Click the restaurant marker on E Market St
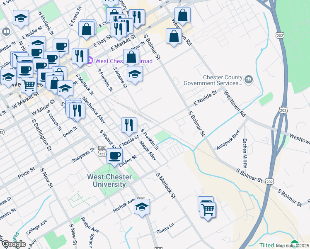This screenshot has width=310, height=249. click(x=119, y=31)
